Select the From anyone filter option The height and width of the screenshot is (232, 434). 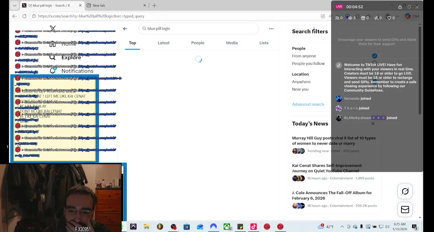click(304, 56)
